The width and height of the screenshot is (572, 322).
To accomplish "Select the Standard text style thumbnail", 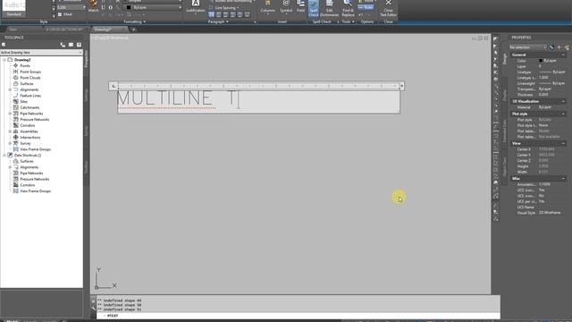I will (x=14, y=9).
